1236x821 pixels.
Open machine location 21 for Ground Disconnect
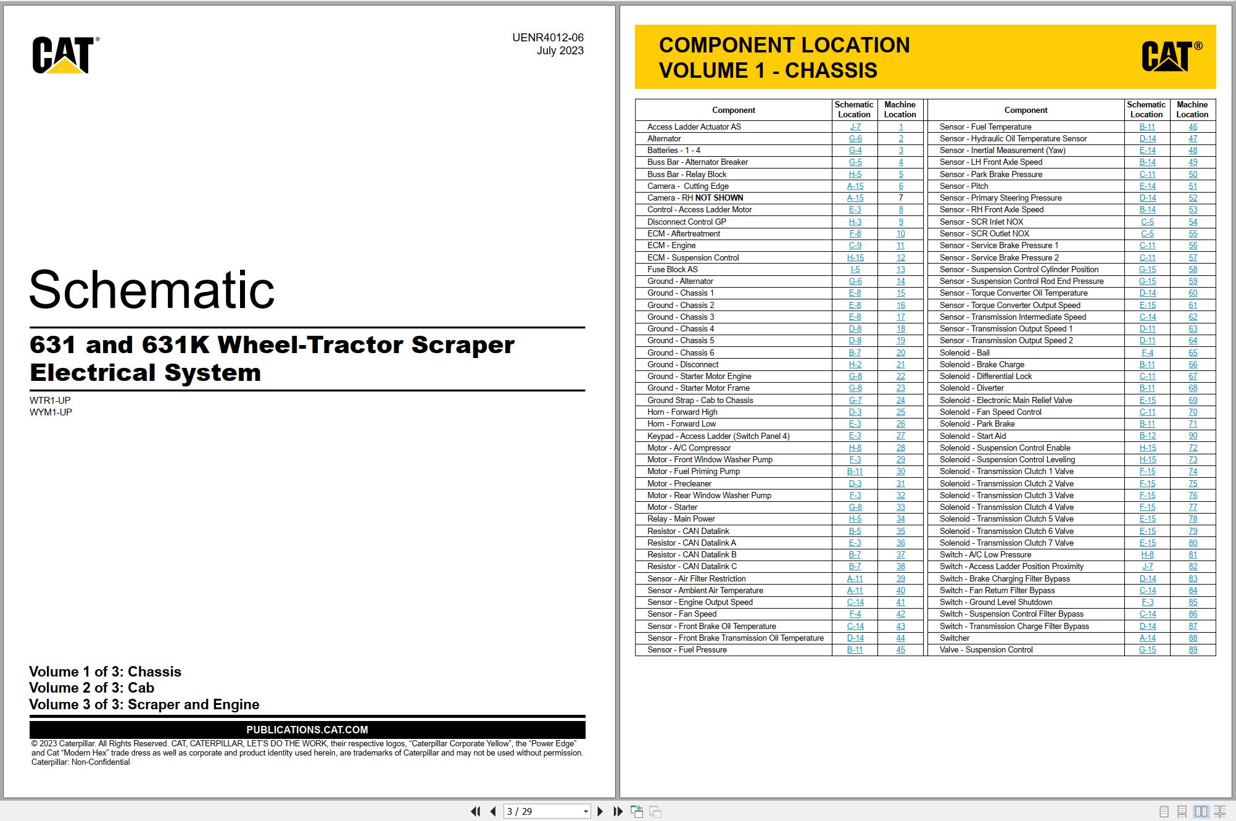[x=901, y=364]
